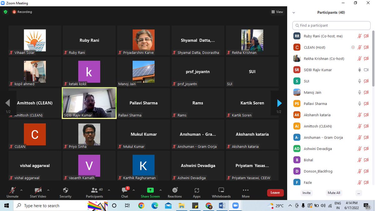Screen dimensions: 375x211
Task: Open Google Chrome from taskbar
Action: pos(141,206)
